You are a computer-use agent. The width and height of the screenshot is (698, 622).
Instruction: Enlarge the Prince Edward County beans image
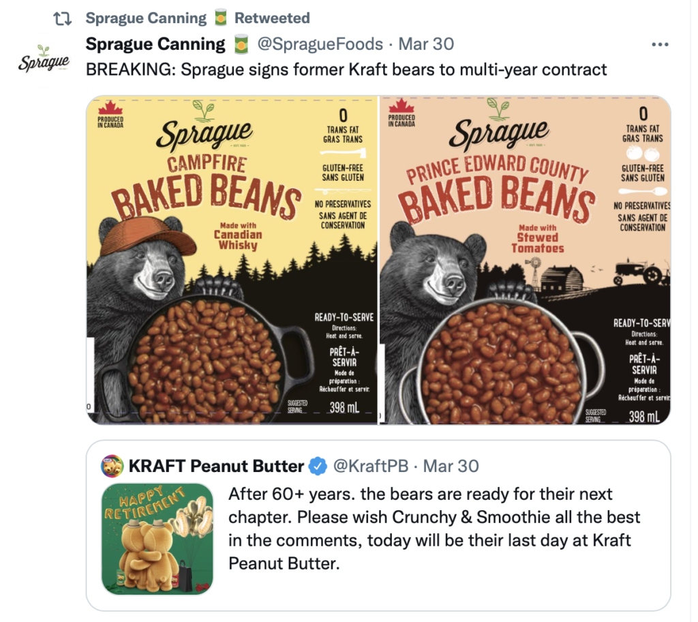(525, 260)
